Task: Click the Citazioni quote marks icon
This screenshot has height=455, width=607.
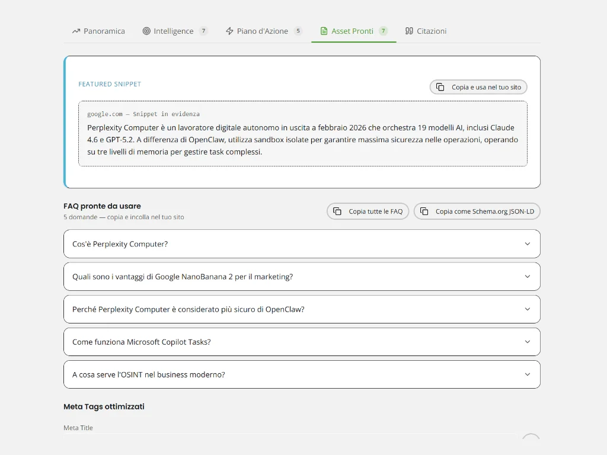Action: pos(409,31)
